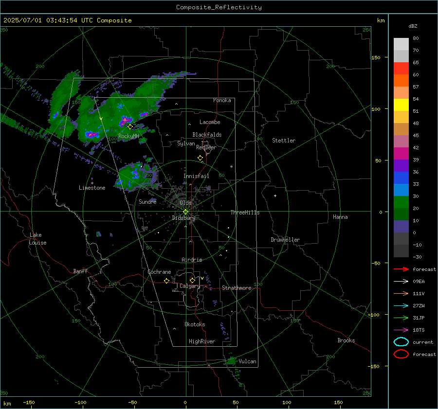
Task: Click the yellow diamond marker at Cochrane
Action: tap(166, 281)
